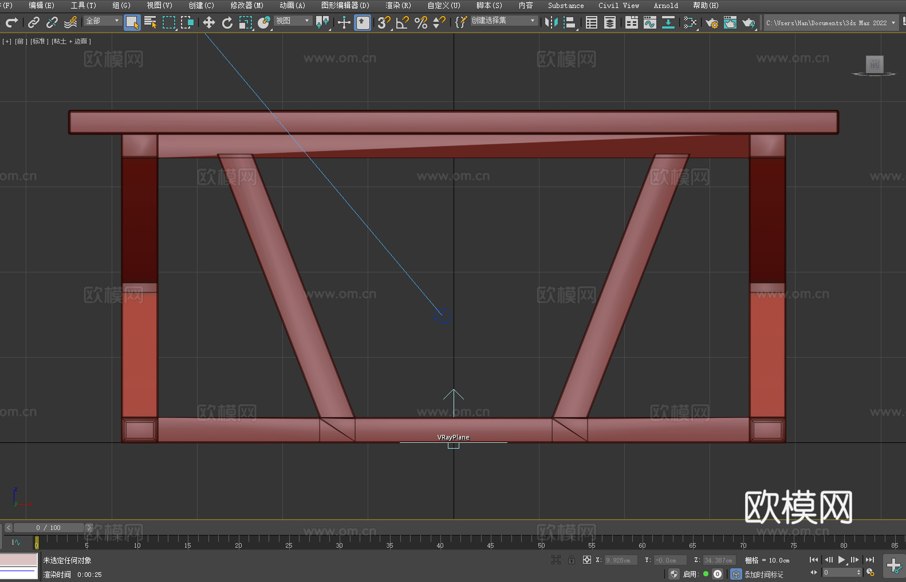Click the Align tool icon

(570, 22)
